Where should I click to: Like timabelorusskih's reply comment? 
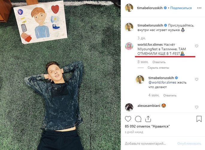point(197,79)
